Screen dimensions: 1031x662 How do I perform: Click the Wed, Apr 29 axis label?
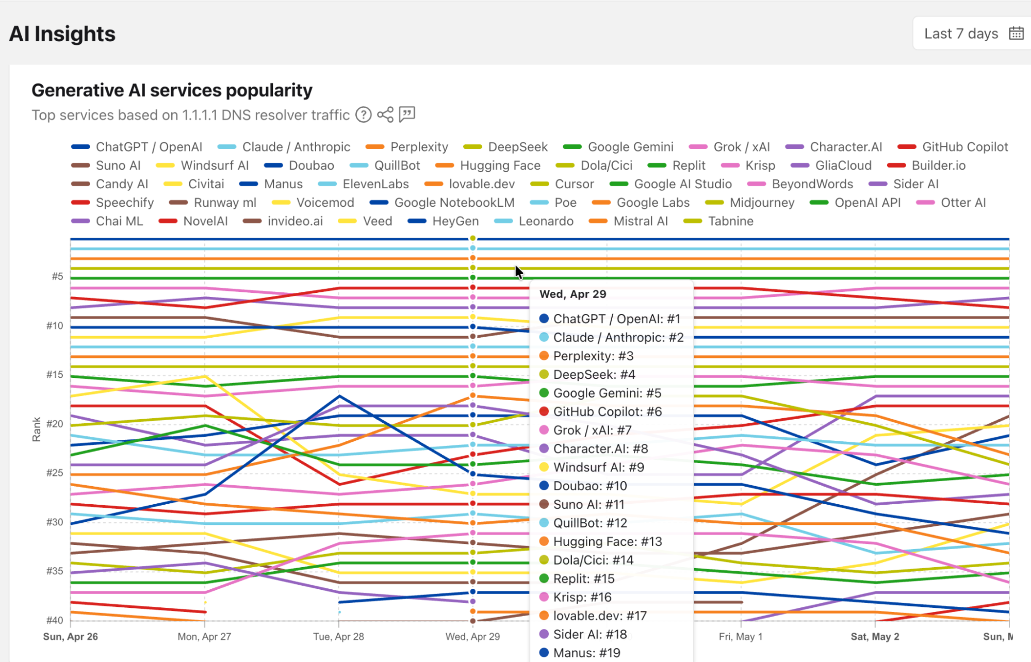point(472,636)
